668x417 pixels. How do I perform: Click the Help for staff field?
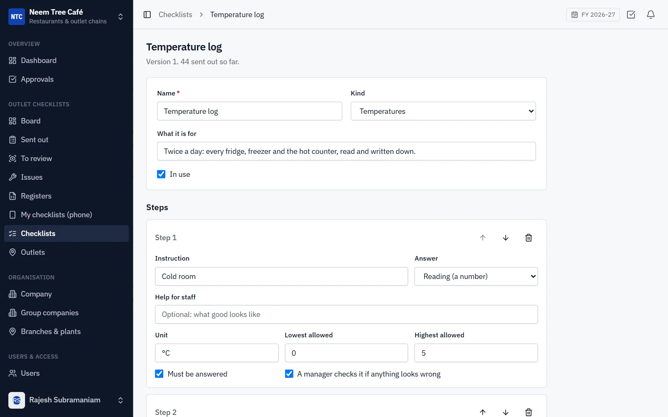coord(347,314)
